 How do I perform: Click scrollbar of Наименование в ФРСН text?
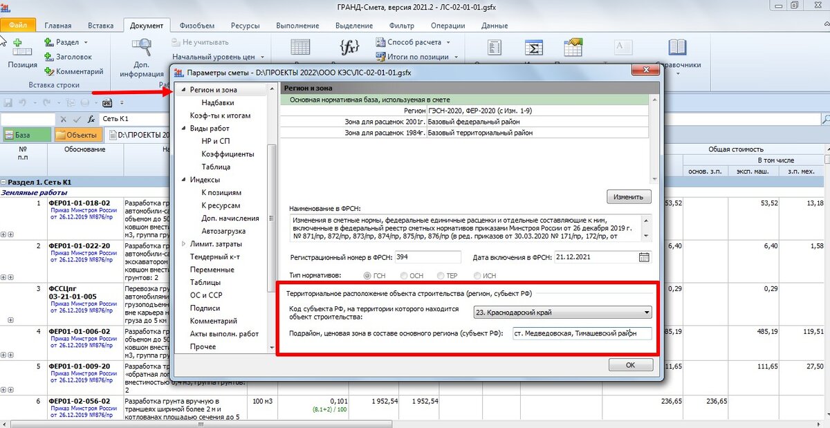(647, 227)
